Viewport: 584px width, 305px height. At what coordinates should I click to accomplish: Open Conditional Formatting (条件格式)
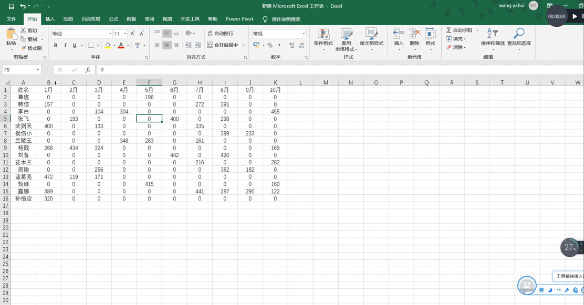[x=324, y=38]
